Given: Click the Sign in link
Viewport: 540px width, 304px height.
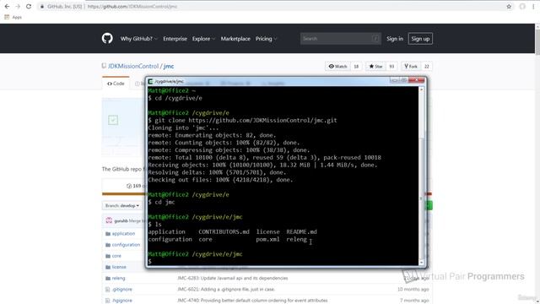Looking at the screenshot, I should tap(395, 39).
